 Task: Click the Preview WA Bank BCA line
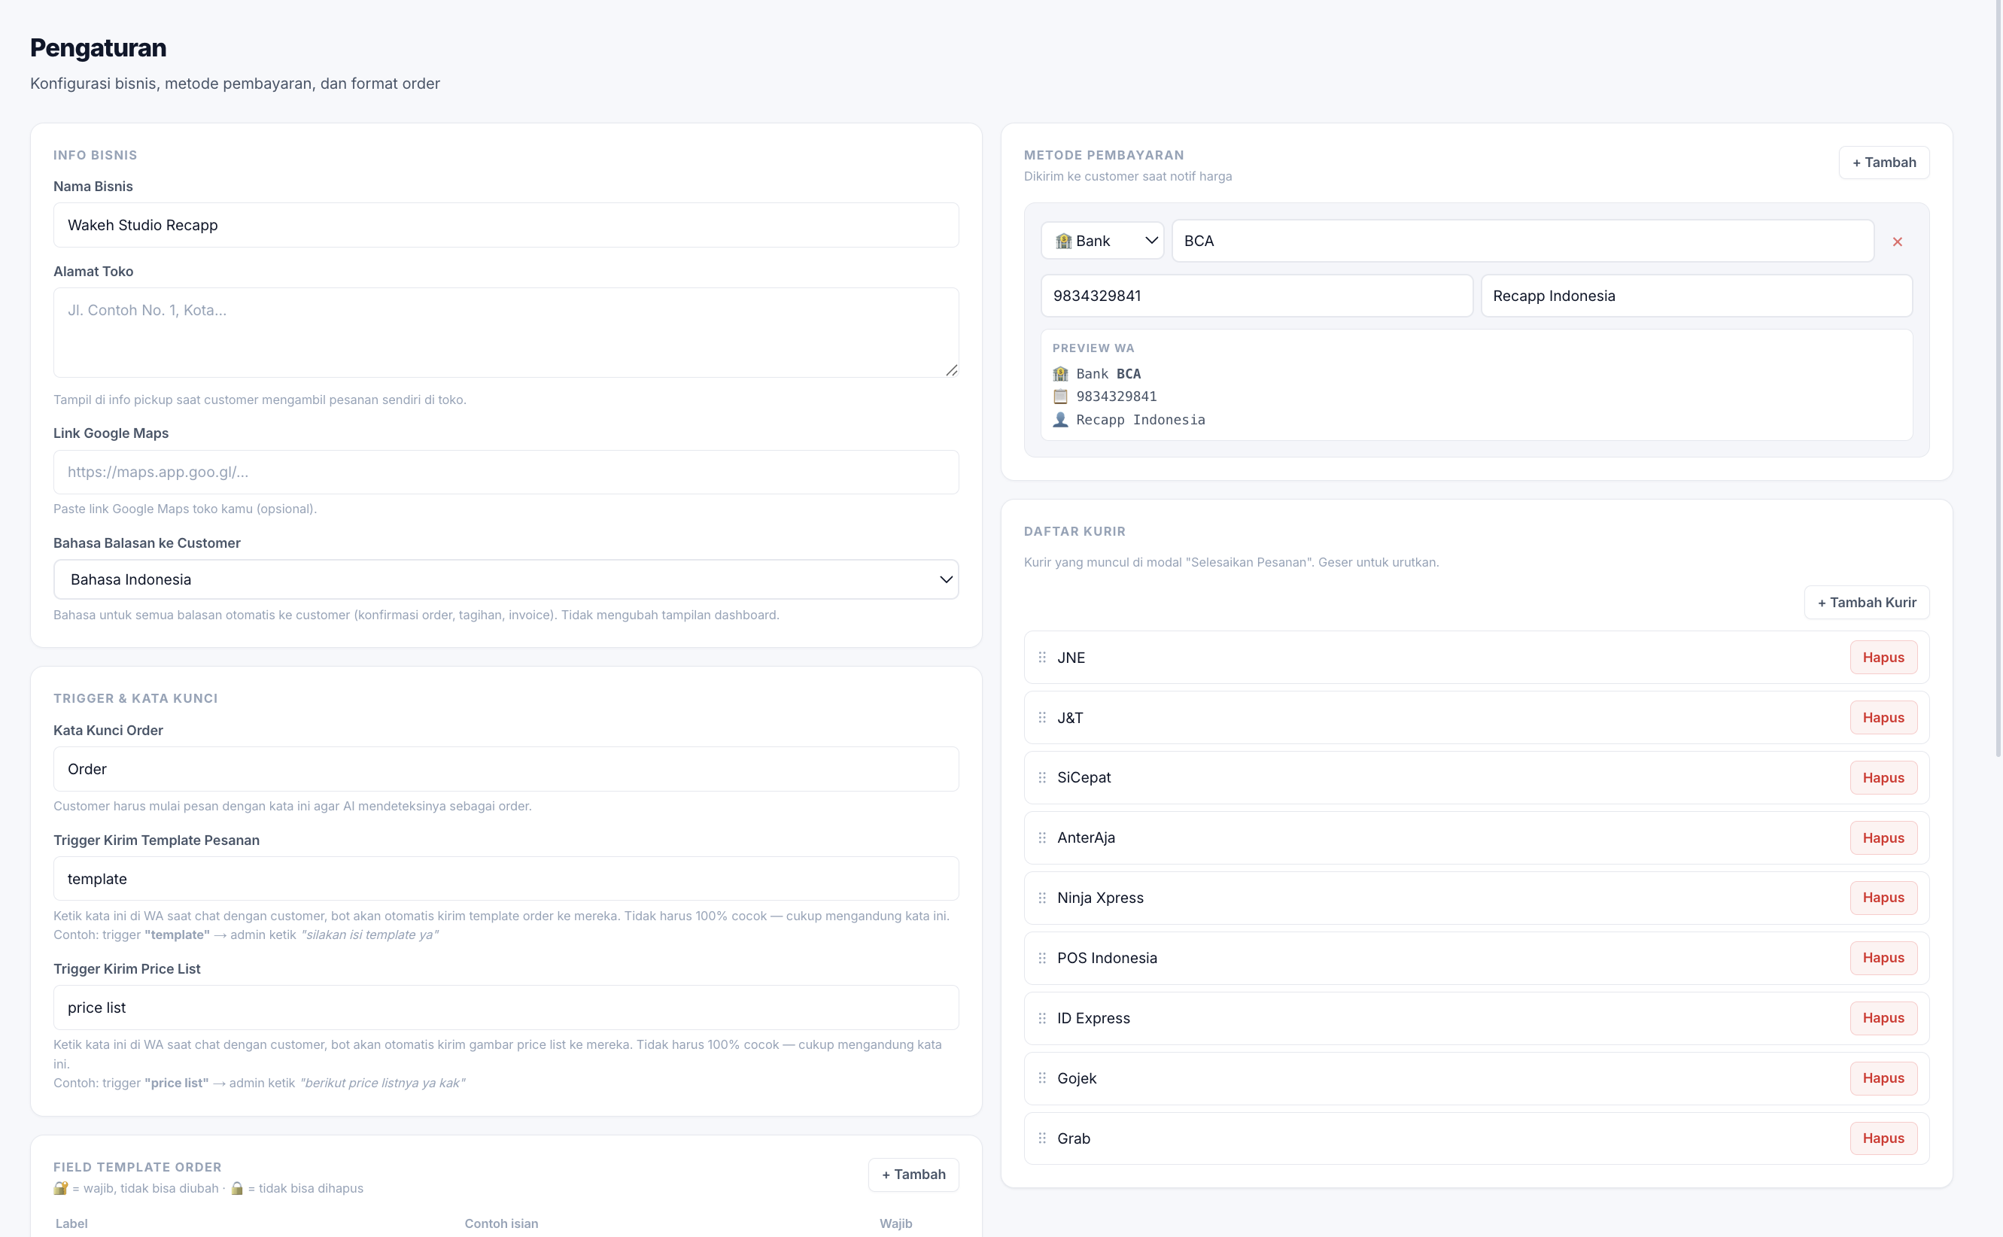[1097, 374]
